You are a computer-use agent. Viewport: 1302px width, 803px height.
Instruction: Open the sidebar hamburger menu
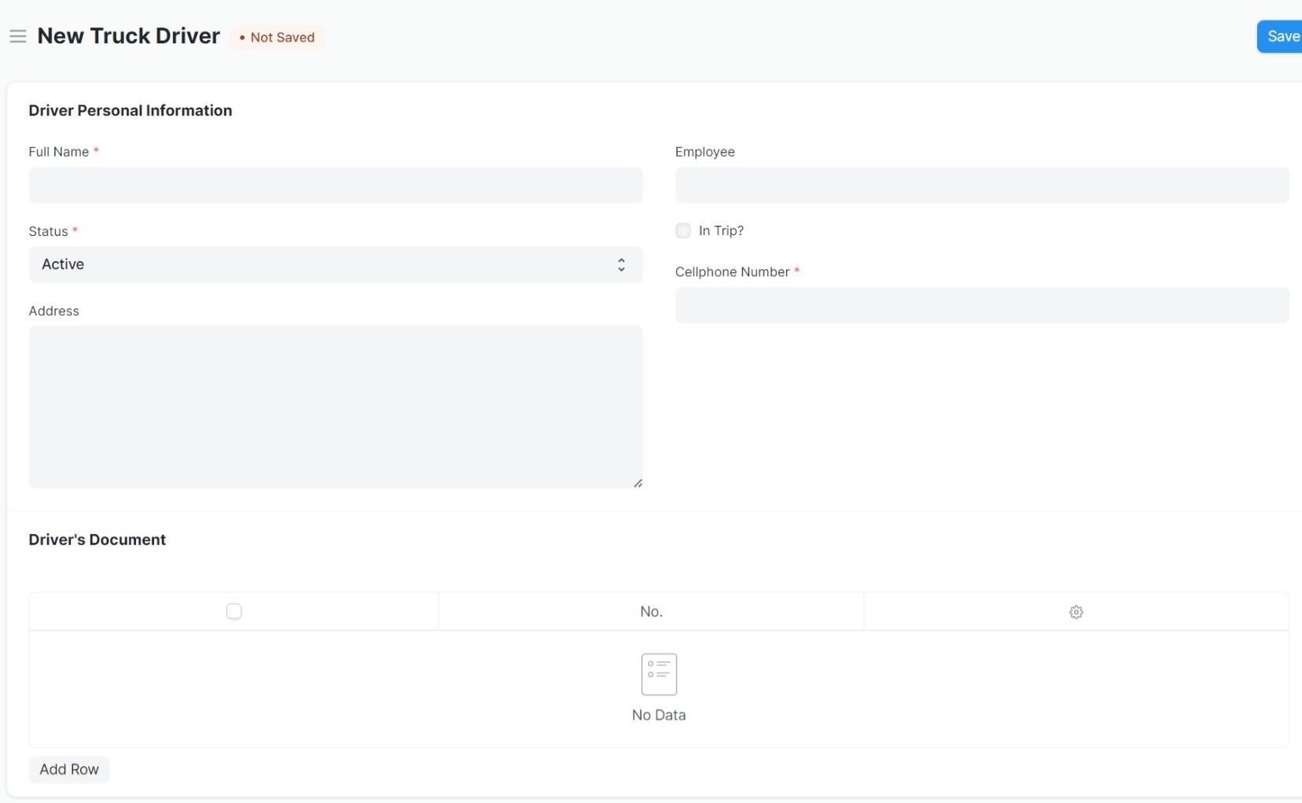coord(17,36)
